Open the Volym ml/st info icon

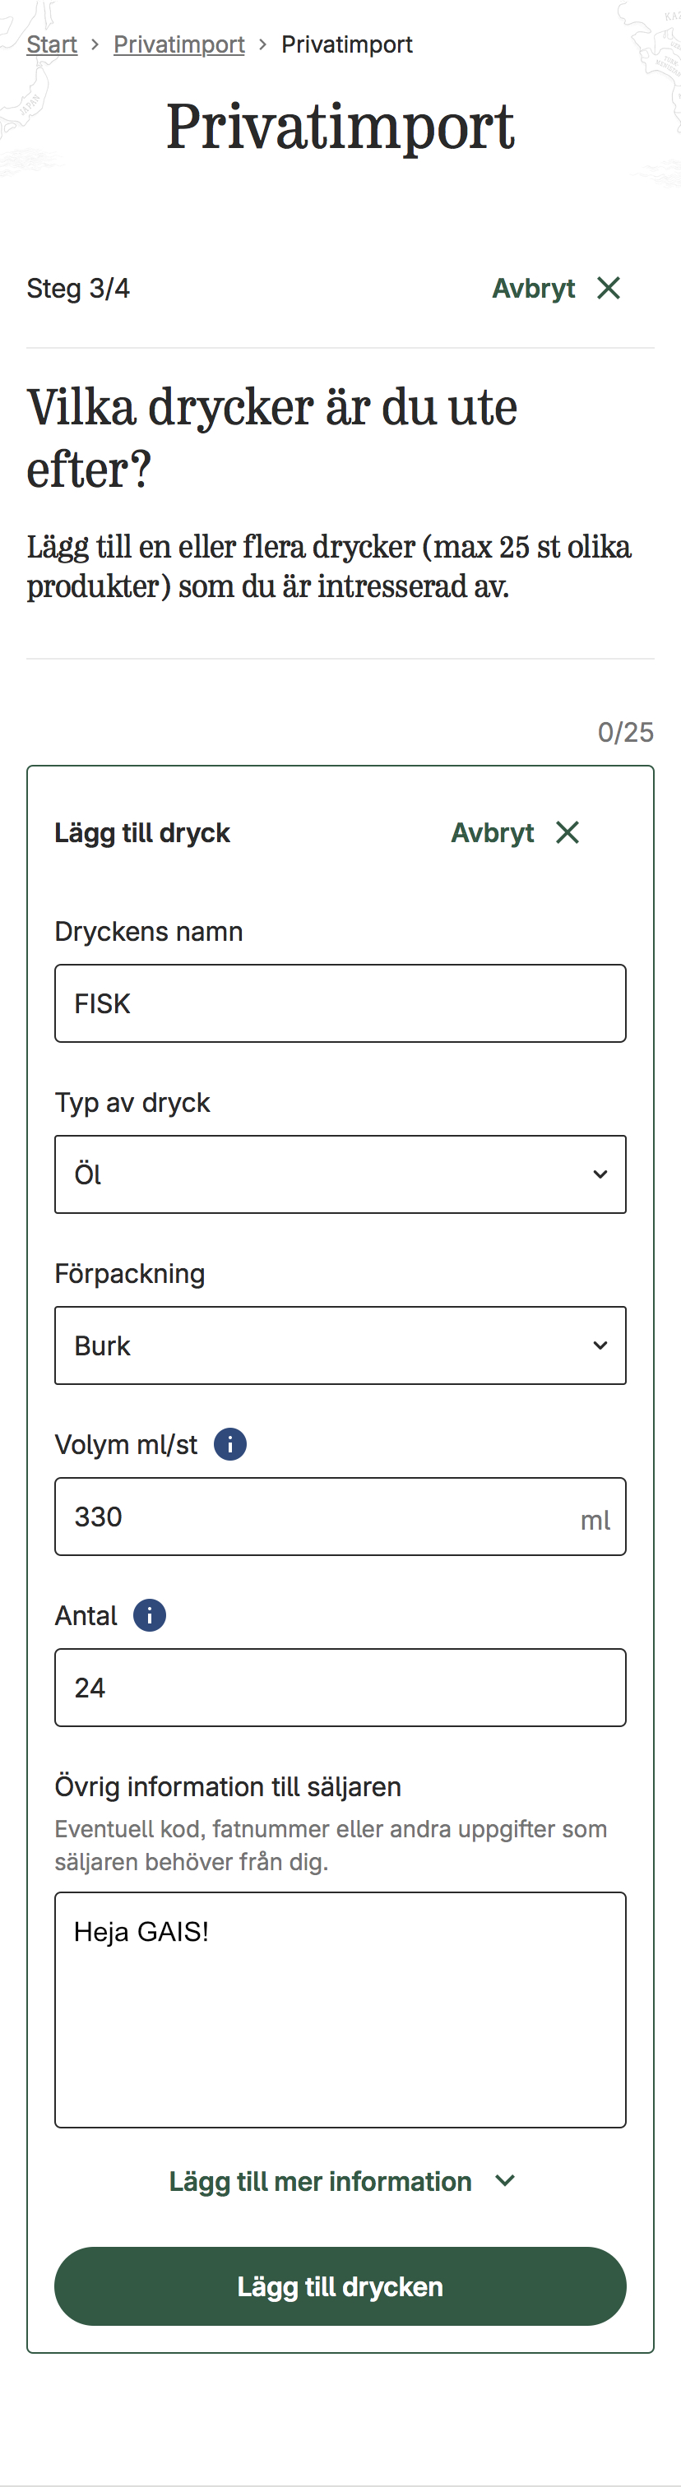click(230, 1444)
